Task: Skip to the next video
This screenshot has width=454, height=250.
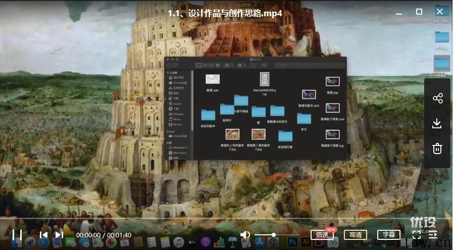Action: tap(59, 235)
